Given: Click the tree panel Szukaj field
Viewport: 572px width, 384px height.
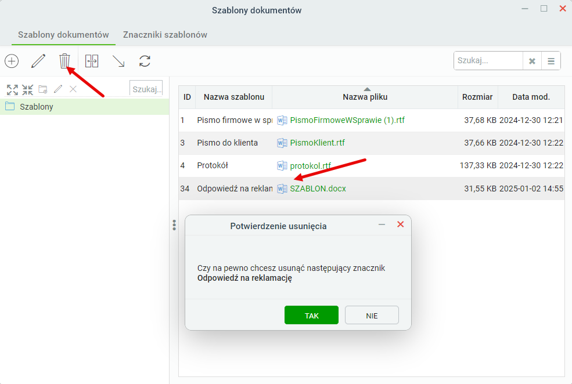Looking at the screenshot, I should (x=146, y=89).
